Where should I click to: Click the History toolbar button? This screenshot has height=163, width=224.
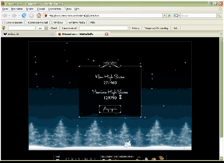pos(135,28)
